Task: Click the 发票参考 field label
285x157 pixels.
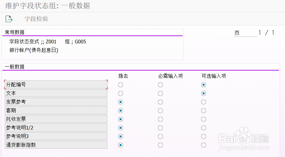Action: (56, 102)
